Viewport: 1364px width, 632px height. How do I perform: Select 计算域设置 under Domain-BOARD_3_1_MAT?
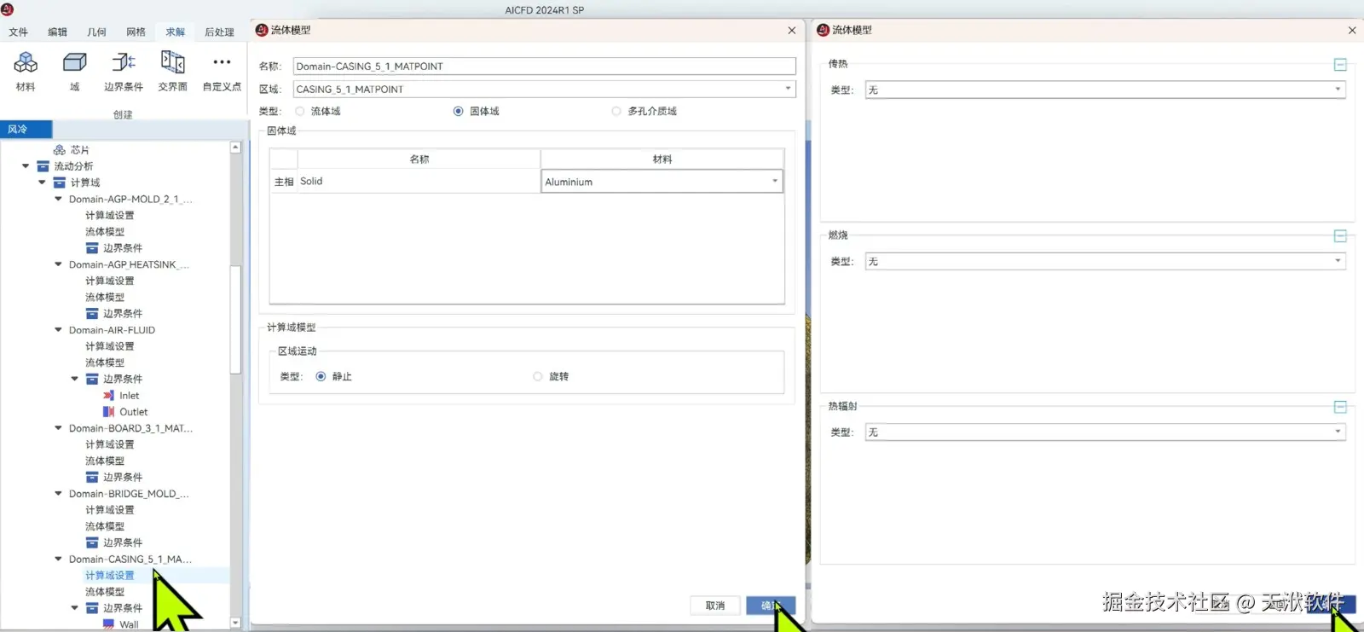[x=109, y=444]
